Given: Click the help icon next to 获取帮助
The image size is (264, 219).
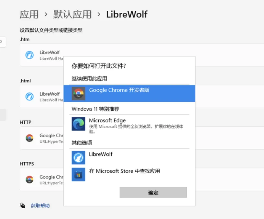Looking at the screenshot, I should pos(22,205).
